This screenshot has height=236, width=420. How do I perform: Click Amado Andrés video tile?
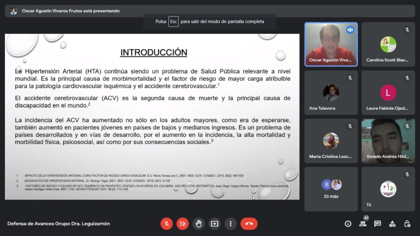tap(388, 141)
